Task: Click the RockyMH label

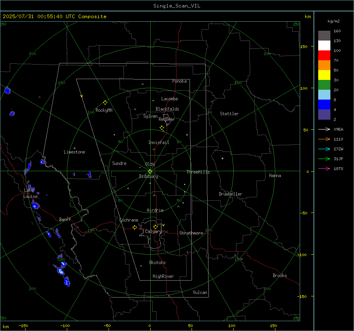Action: pyautogui.click(x=104, y=110)
